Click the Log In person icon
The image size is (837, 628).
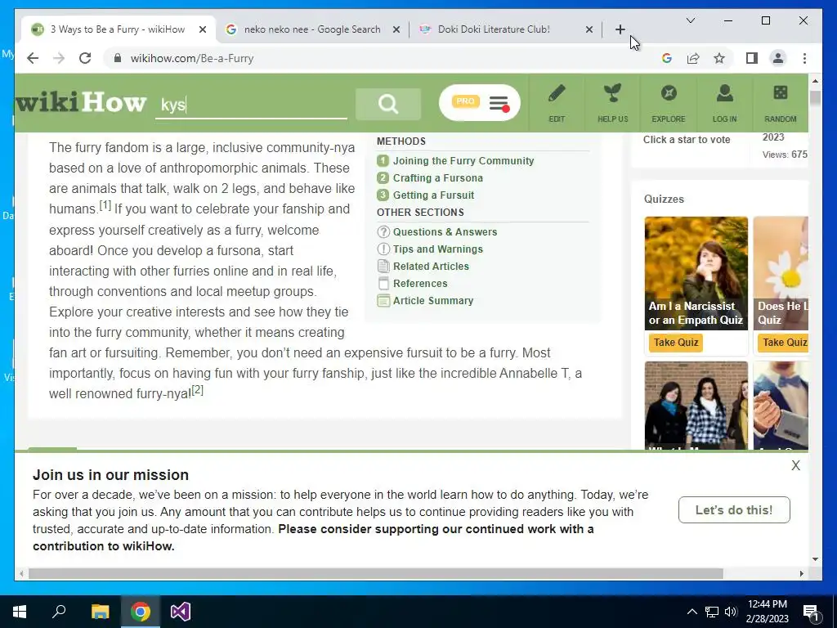[724, 93]
